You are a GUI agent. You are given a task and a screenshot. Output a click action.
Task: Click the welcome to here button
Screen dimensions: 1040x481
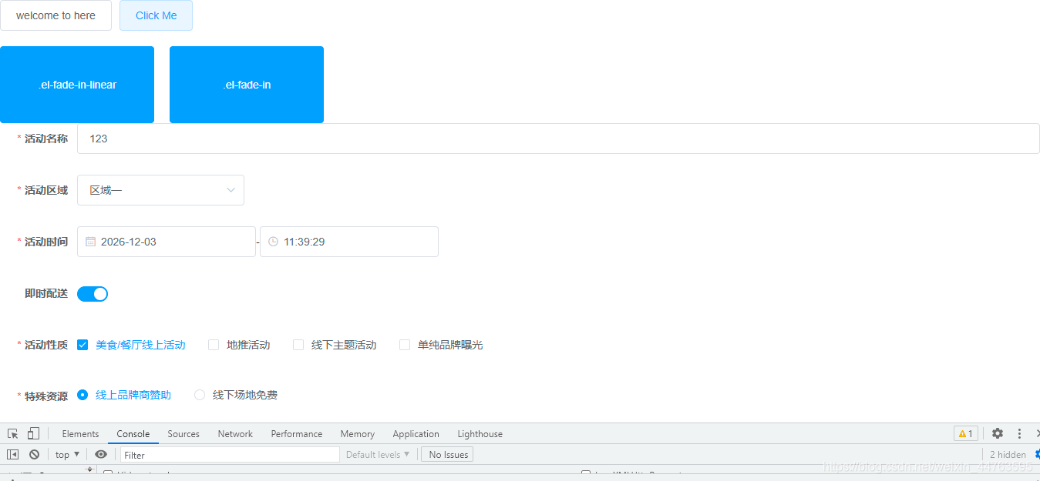point(56,15)
